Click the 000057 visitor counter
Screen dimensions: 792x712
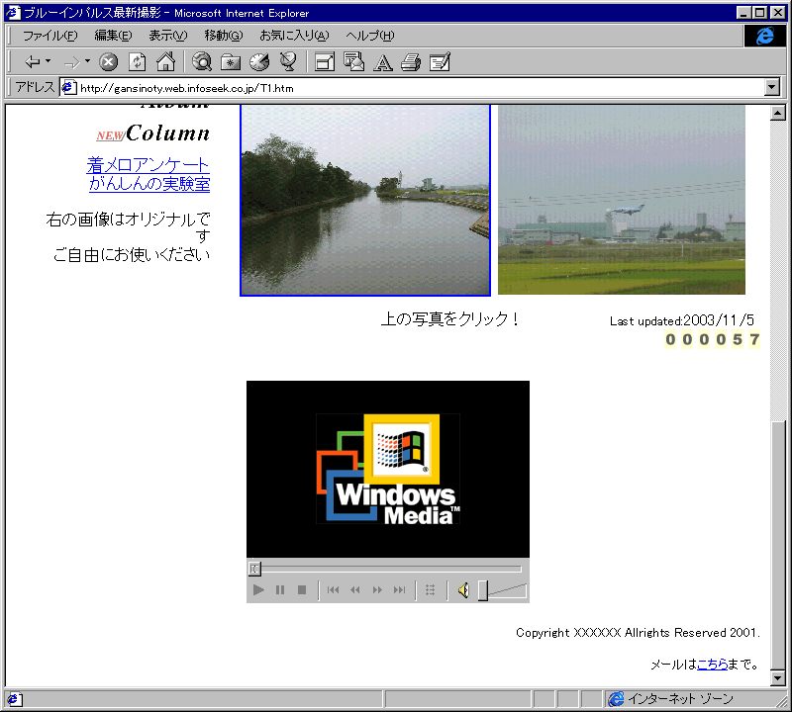(712, 339)
